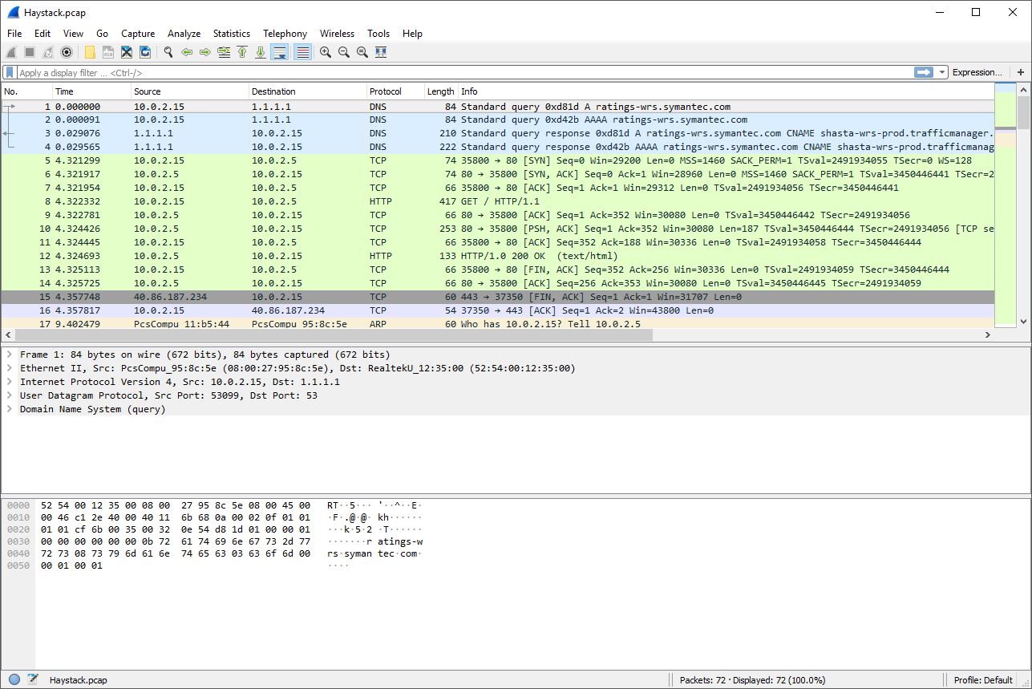This screenshot has width=1032, height=689.
Task: Go to a specified packet
Action: (224, 52)
